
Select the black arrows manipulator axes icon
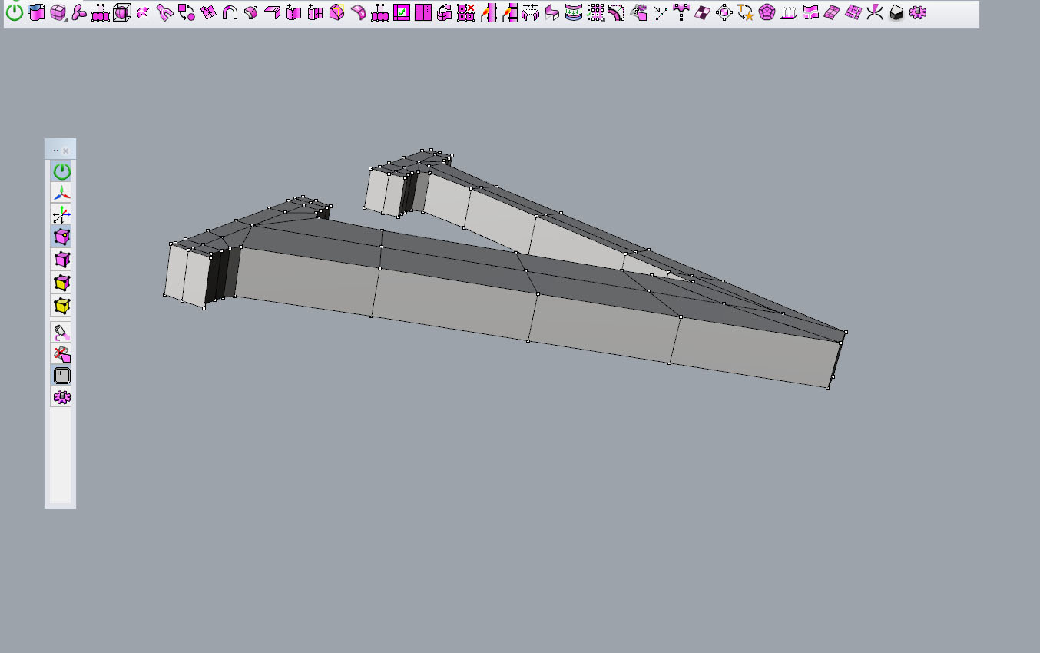point(61,215)
